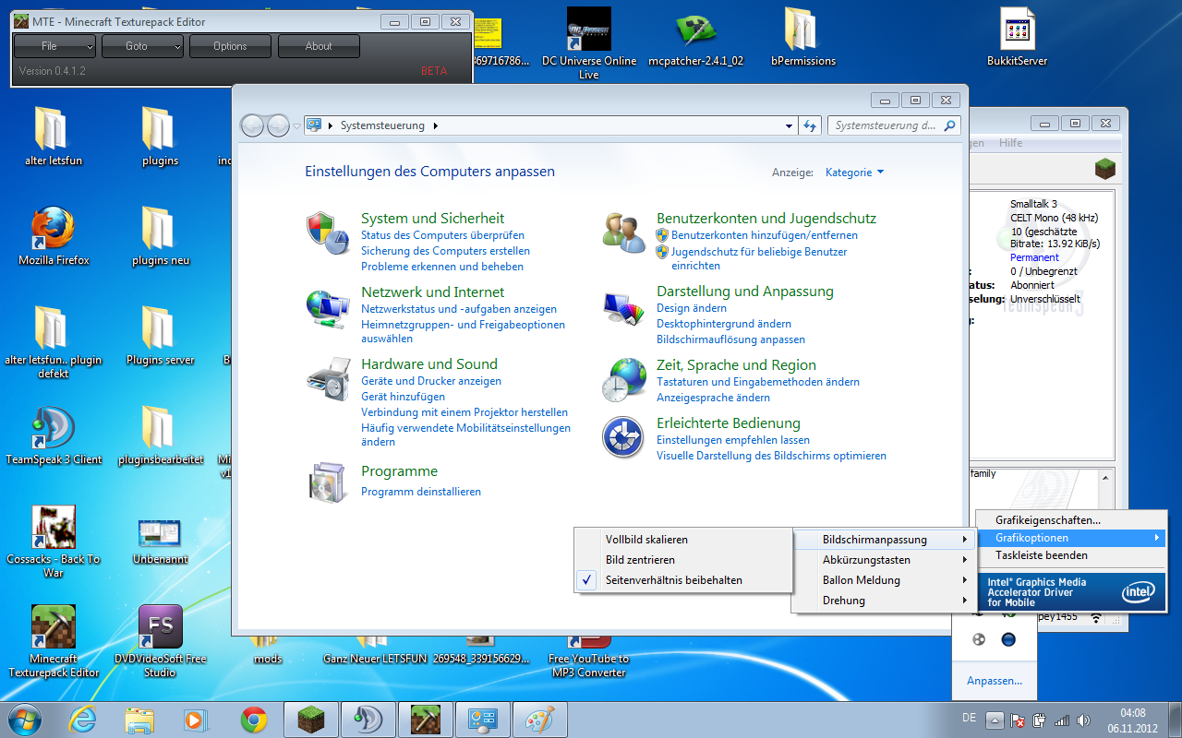Open the File dropdown in MTE
Image resolution: width=1182 pixels, height=738 pixels.
click(54, 46)
